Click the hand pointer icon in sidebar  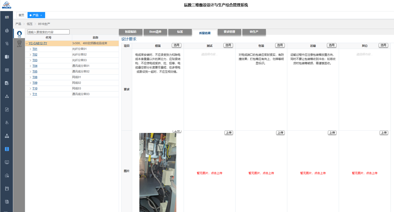(7, 123)
